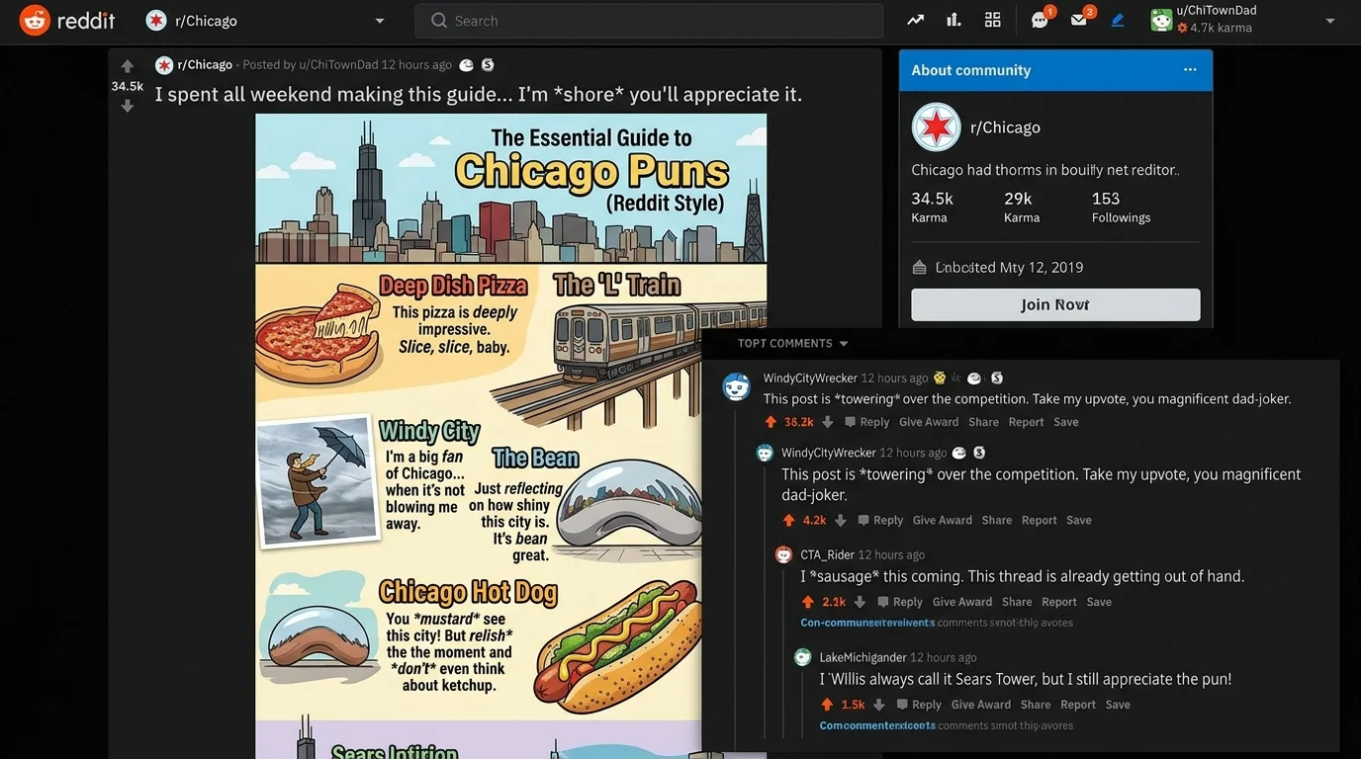The height and width of the screenshot is (759, 1361).
Task: Upvote CTA_Rider's *sausage* comment
Action: [808, 602]
